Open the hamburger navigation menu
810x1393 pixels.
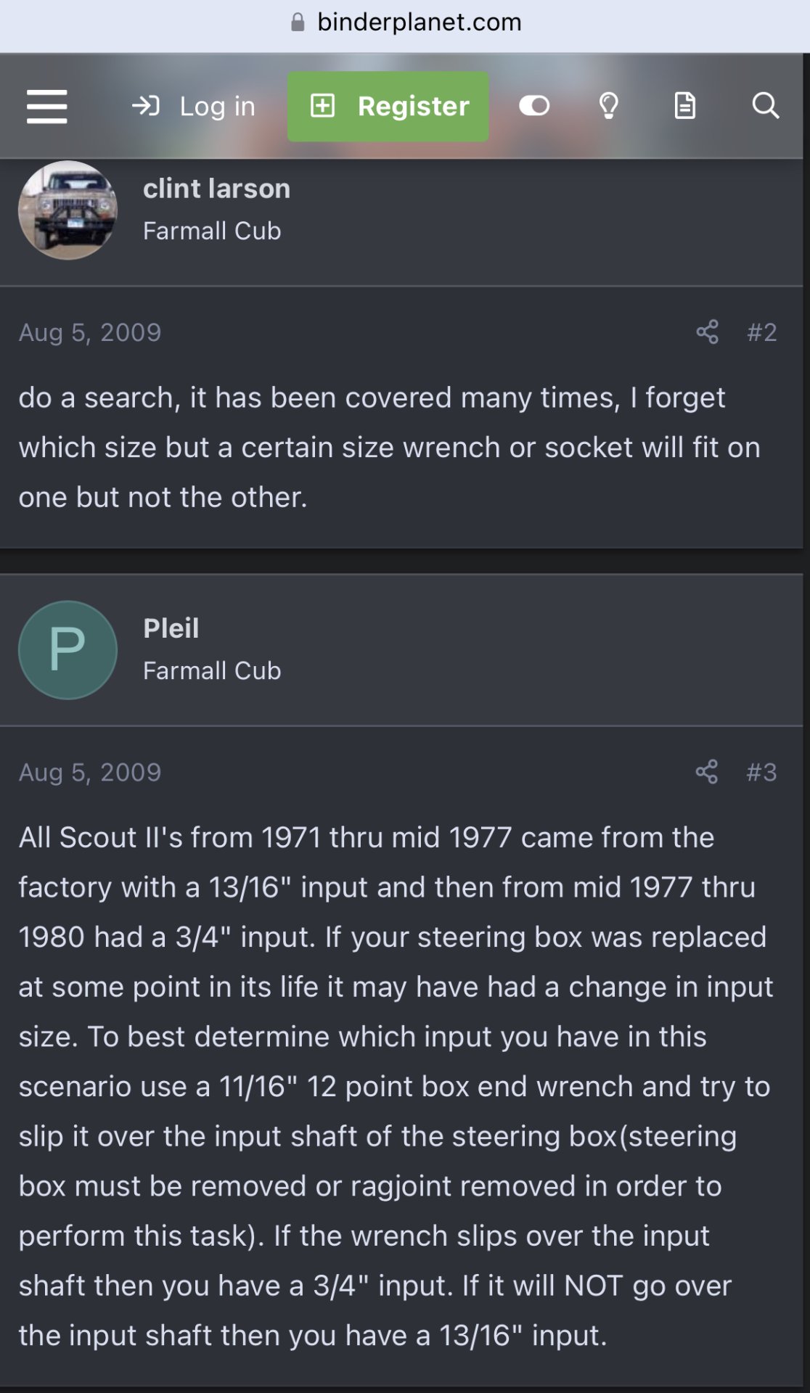click(x=46, y=107)
